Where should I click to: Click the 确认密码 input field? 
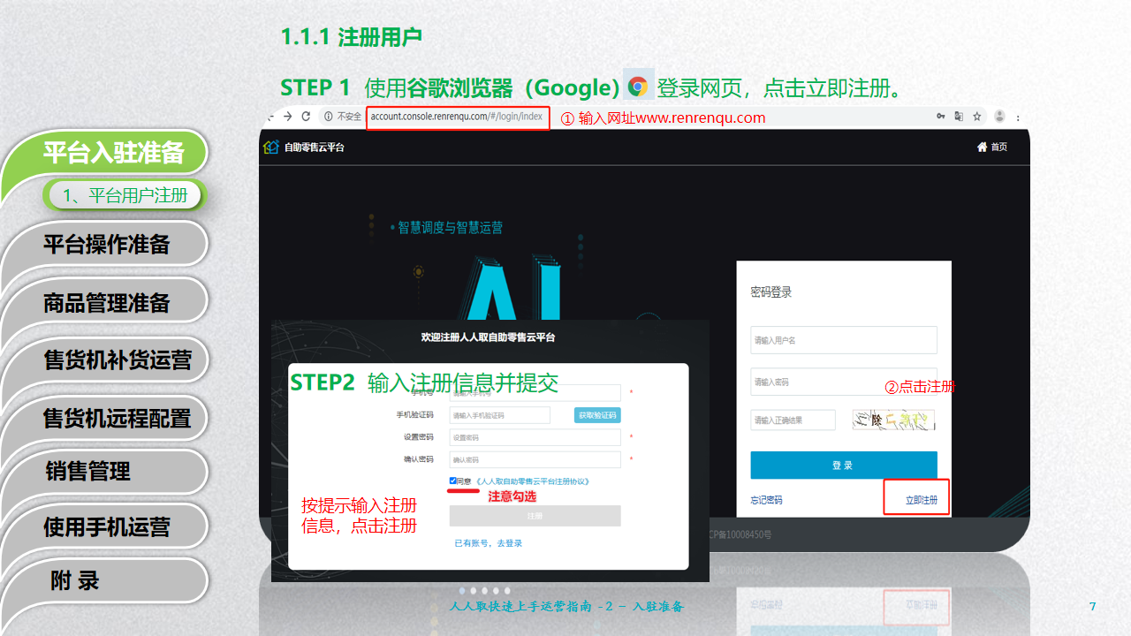tap(535, 459)
